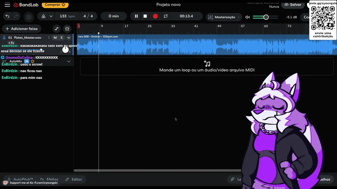Jump to bar 49 on the ruler
This screenshot has width=337, height=189.
[219, 26]
